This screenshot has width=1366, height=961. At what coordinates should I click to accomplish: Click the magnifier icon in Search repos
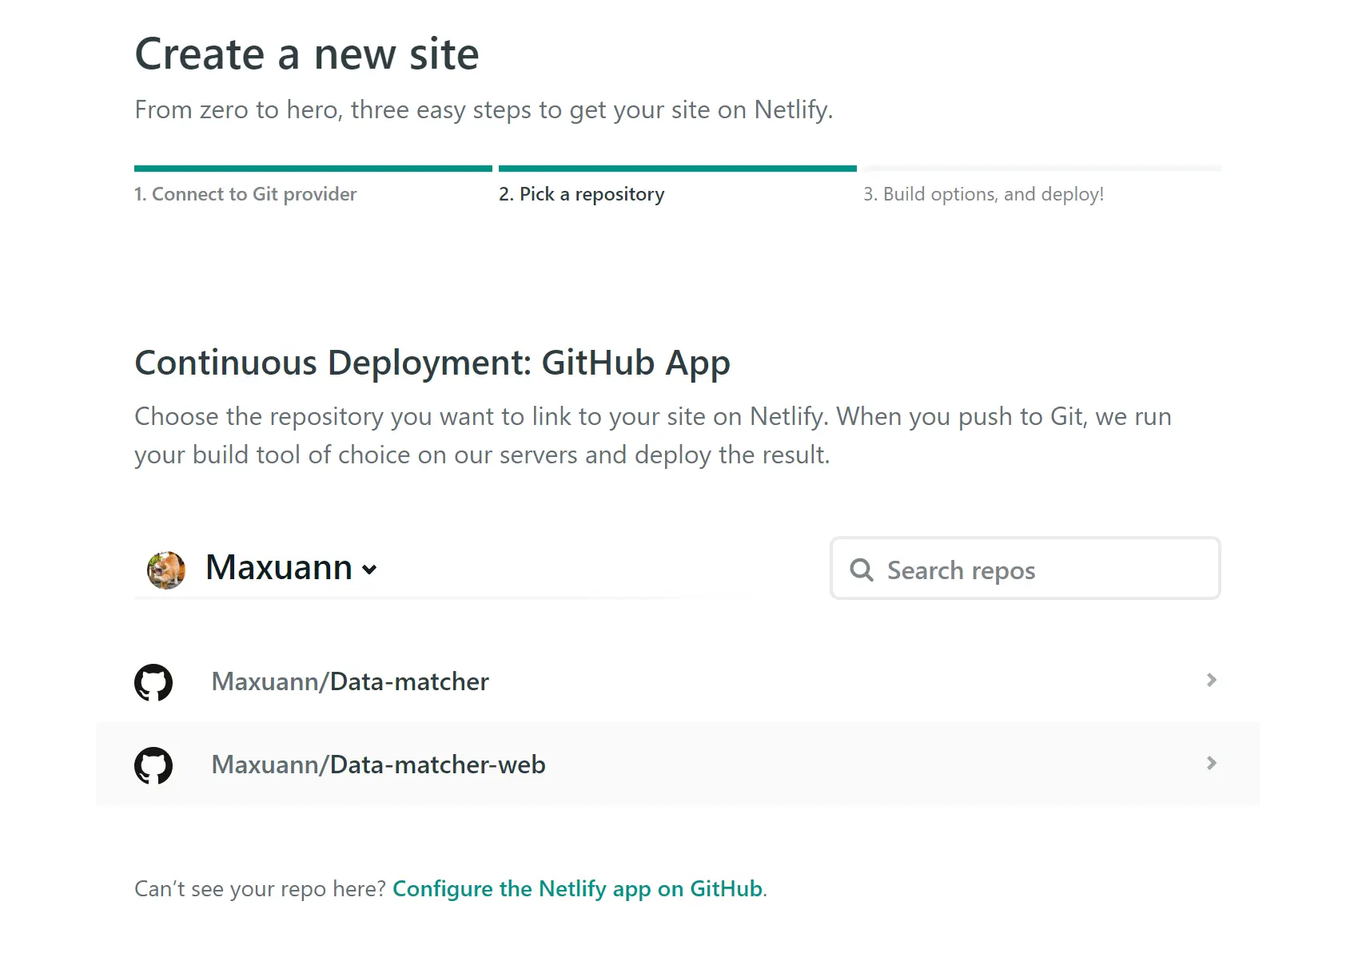[x=862, y=570]
